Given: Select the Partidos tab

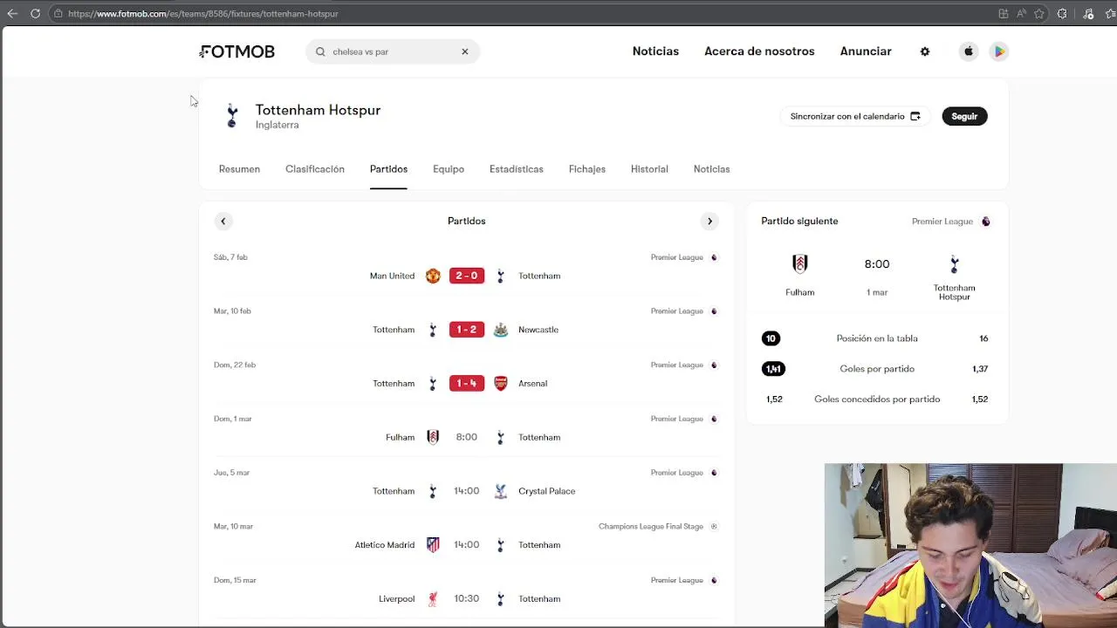Looking at the screenshot, I should (x=388, y=169).
